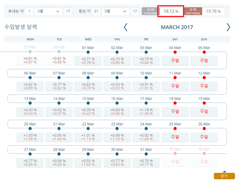Select the 17 Mar +1.18 % cell

click(146, 112)
